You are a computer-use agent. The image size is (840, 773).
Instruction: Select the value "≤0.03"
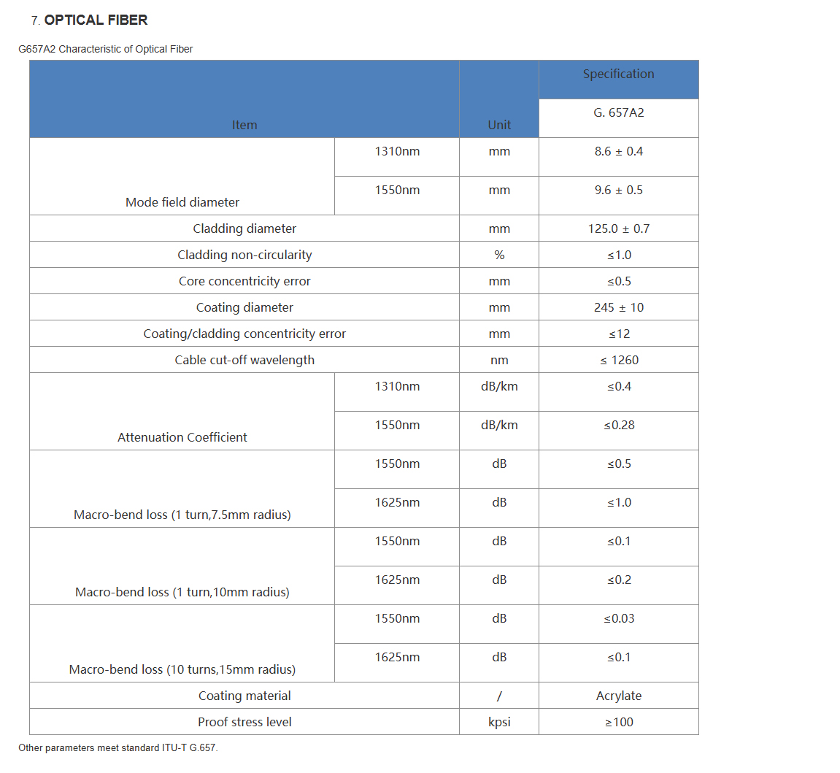[619, 618]
